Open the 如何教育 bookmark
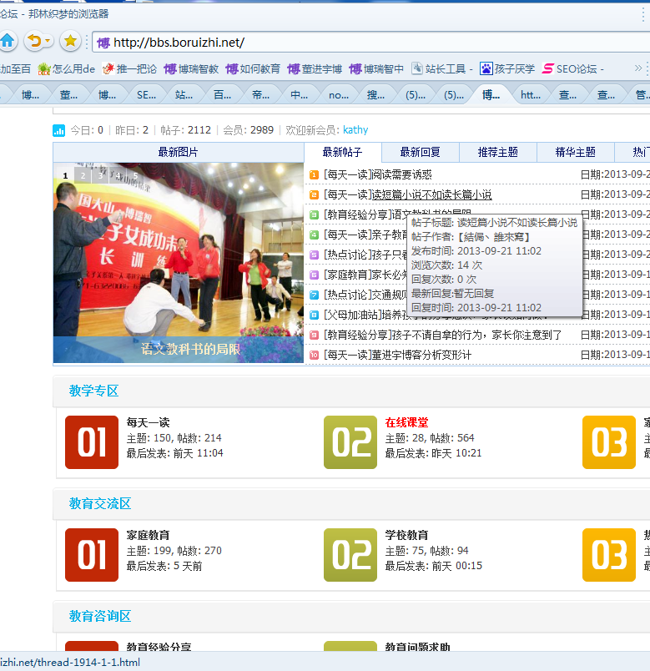 253,68
